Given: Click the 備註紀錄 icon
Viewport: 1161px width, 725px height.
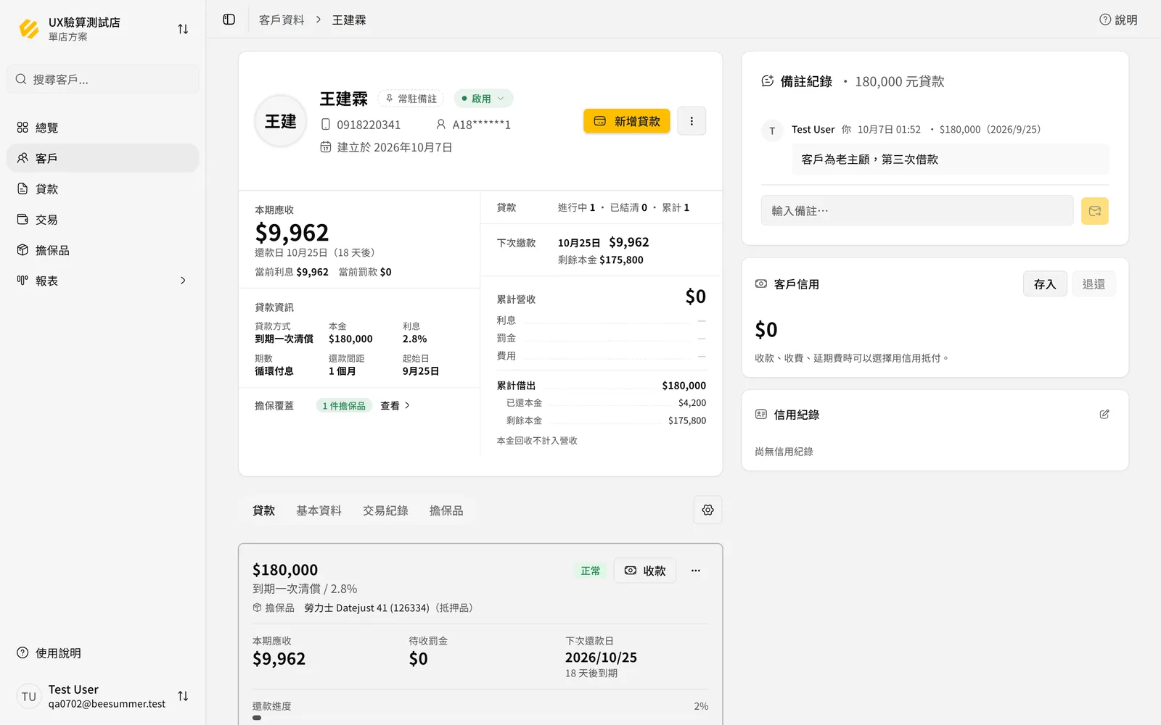Looking at the screenshot, I should tap(767, 81).
